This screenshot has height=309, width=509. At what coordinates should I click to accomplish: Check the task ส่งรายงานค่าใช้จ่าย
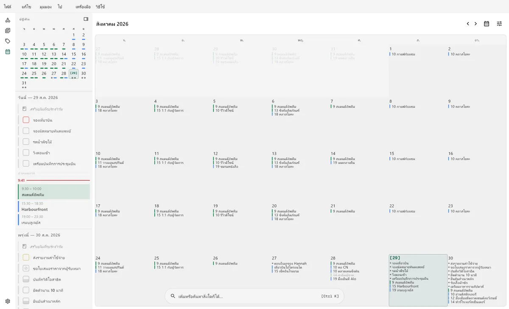pyautogui.click(x=26, y=257)
